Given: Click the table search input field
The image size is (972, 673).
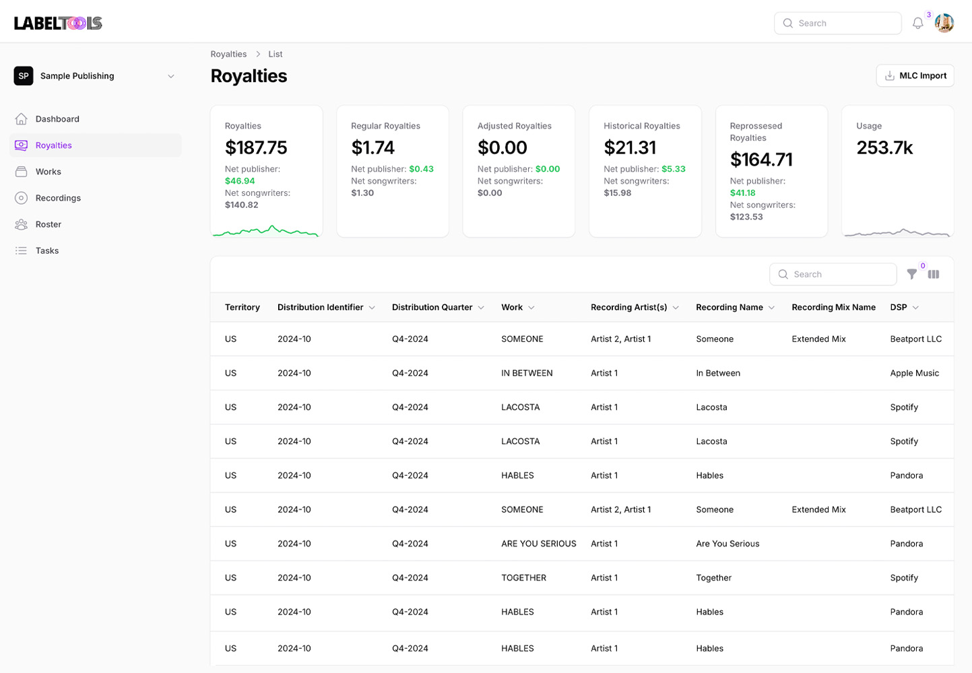Looking at the screenshot, I should (x=833, y=275).
